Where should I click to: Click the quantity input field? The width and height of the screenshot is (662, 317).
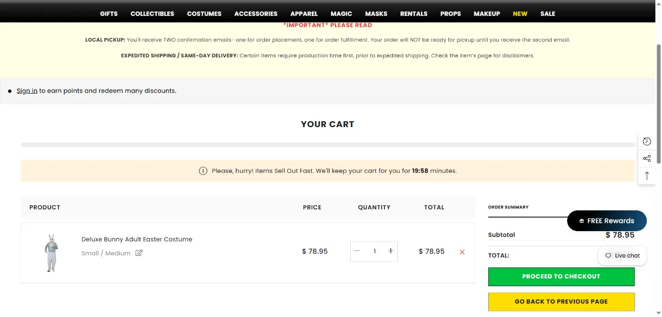(x=375, y=251)
